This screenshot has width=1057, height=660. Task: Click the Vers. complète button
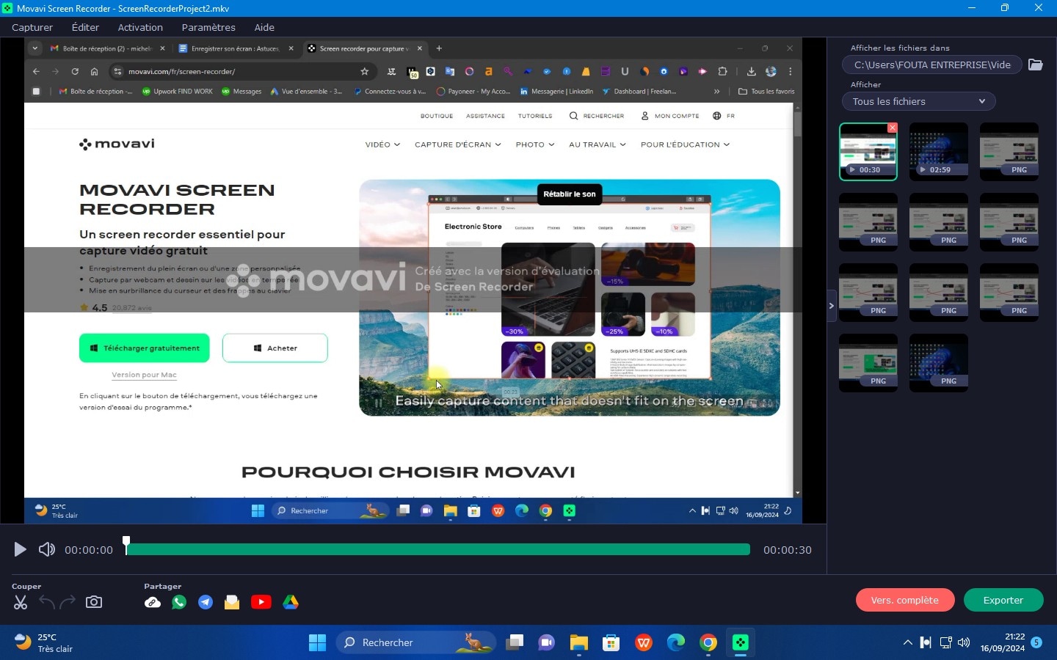click(905, 600)
